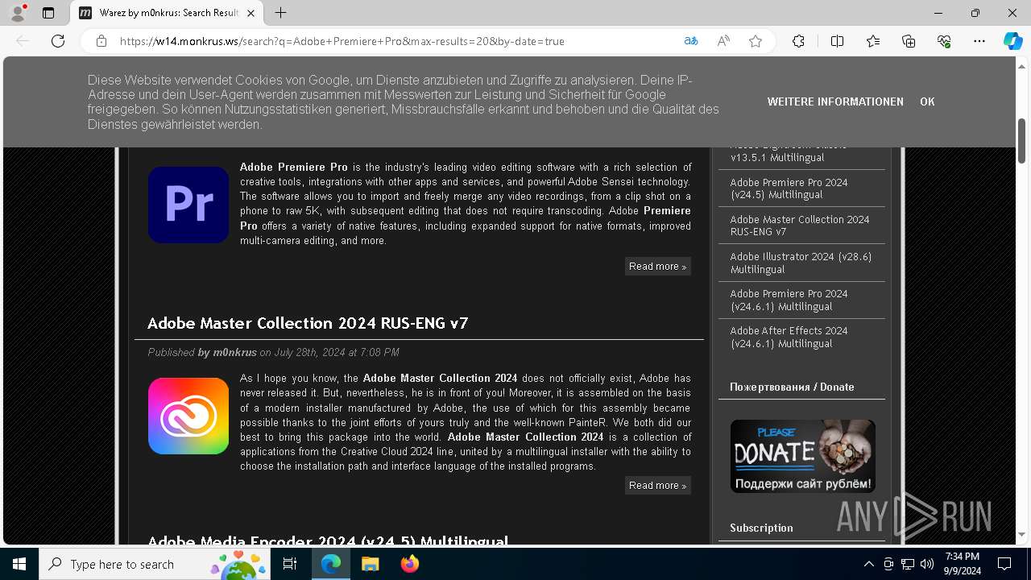
Task: Open sidebar link Adobe After Effects 2024 (v24.6.1)
Action: pyautogui.click(x=789, y=337)
